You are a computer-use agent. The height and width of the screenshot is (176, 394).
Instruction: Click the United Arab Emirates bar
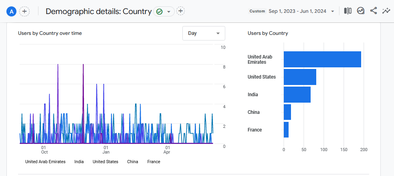click(x=322, y=59)
